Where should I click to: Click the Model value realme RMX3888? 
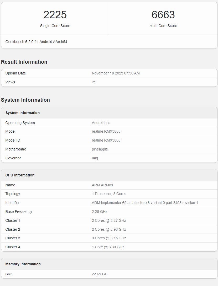[106, 132]
